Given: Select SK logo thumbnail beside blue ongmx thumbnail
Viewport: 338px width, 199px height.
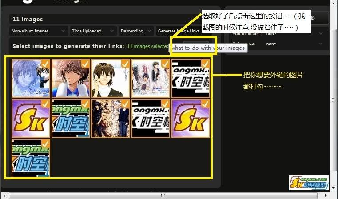Looking at the screenshot, I should [31, 118].
